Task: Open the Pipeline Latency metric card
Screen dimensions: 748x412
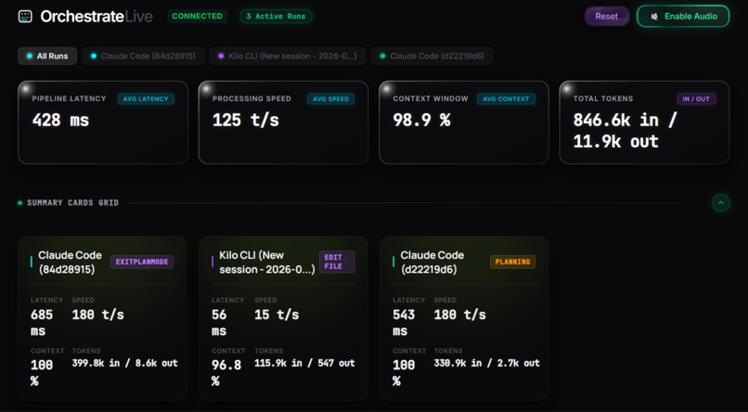Action: click(103, 122)
